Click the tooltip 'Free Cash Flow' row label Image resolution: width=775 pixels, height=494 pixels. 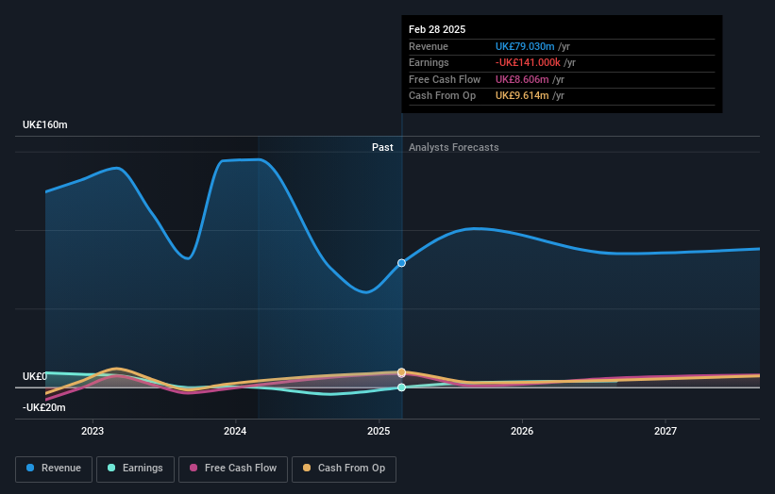coord(445,79)
